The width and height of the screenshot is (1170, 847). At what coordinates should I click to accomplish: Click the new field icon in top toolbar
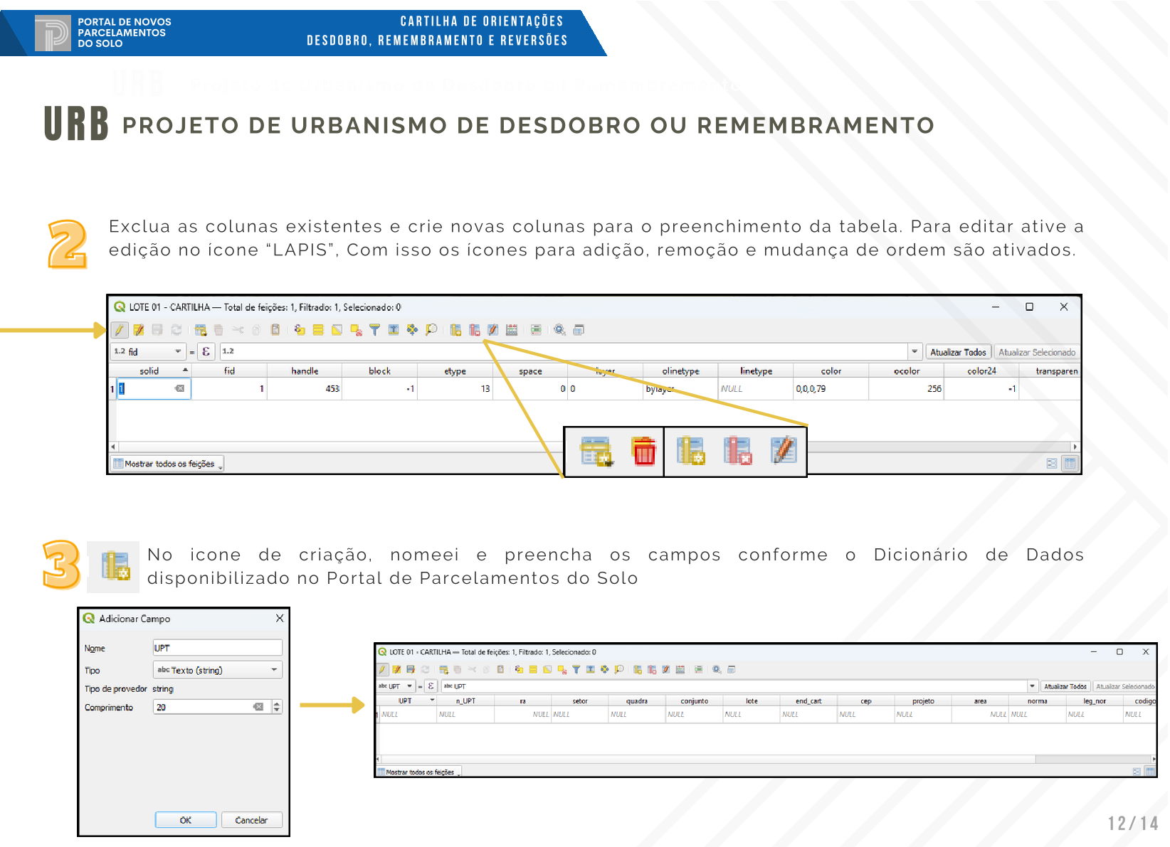[455, 330]
